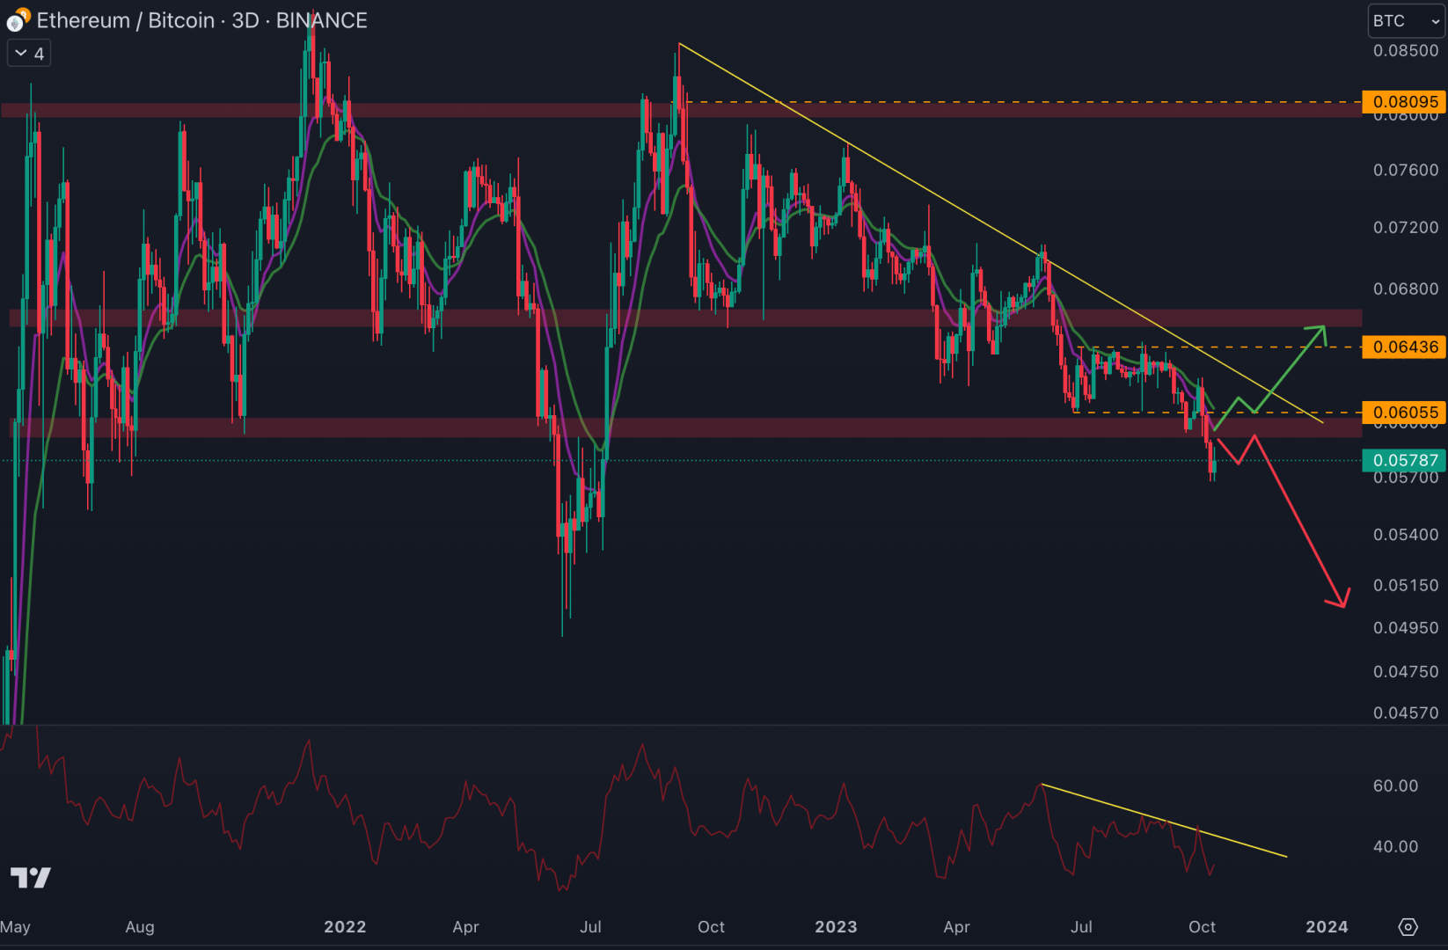Image resolution: width=1448 pixels, height=950 pixels.
Task: Click the current price label 0.05787
Action: coord(1404,460)
